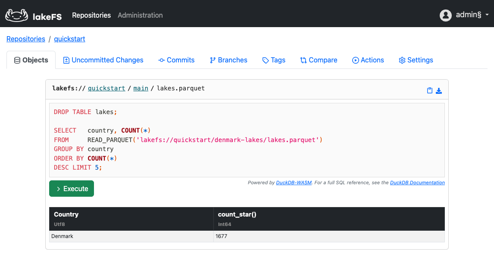The width and height of the screenshot is (494, 260).
Task: Switch to the Objects tab
Action: click(31, 60)
